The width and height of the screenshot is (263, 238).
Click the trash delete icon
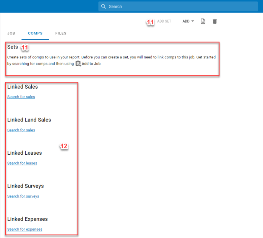pos(215,21)
